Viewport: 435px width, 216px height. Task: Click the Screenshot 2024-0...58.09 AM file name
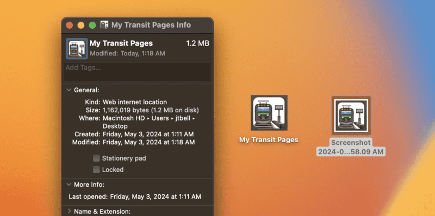click(x=351, y=147)
